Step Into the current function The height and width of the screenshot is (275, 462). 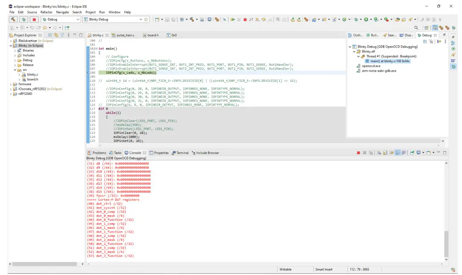256,19
